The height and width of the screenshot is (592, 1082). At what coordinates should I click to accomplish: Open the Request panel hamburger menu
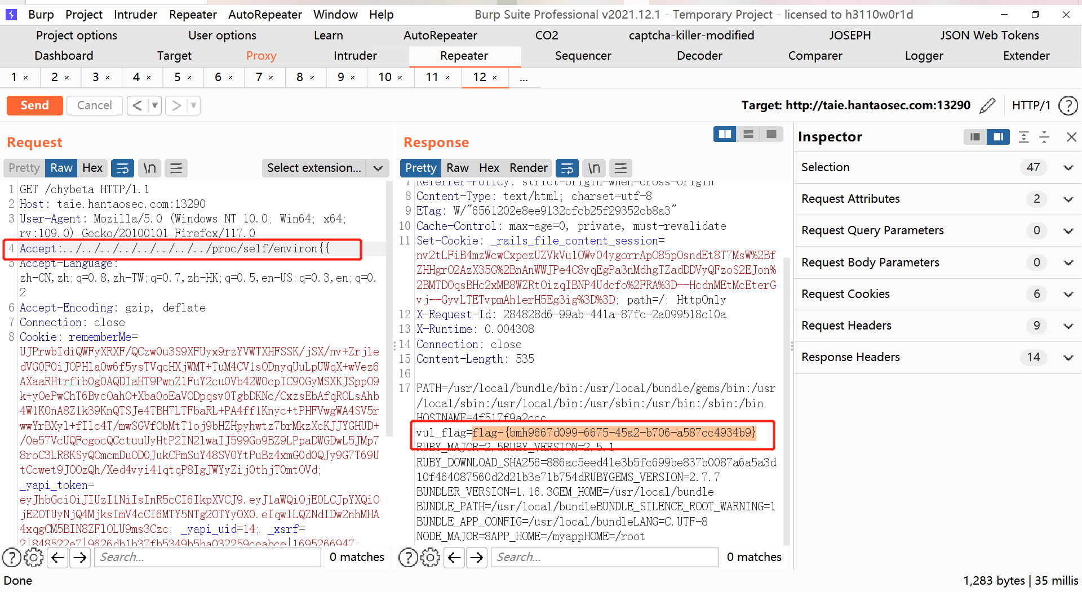pyautogui.click(x=176, y=168)
